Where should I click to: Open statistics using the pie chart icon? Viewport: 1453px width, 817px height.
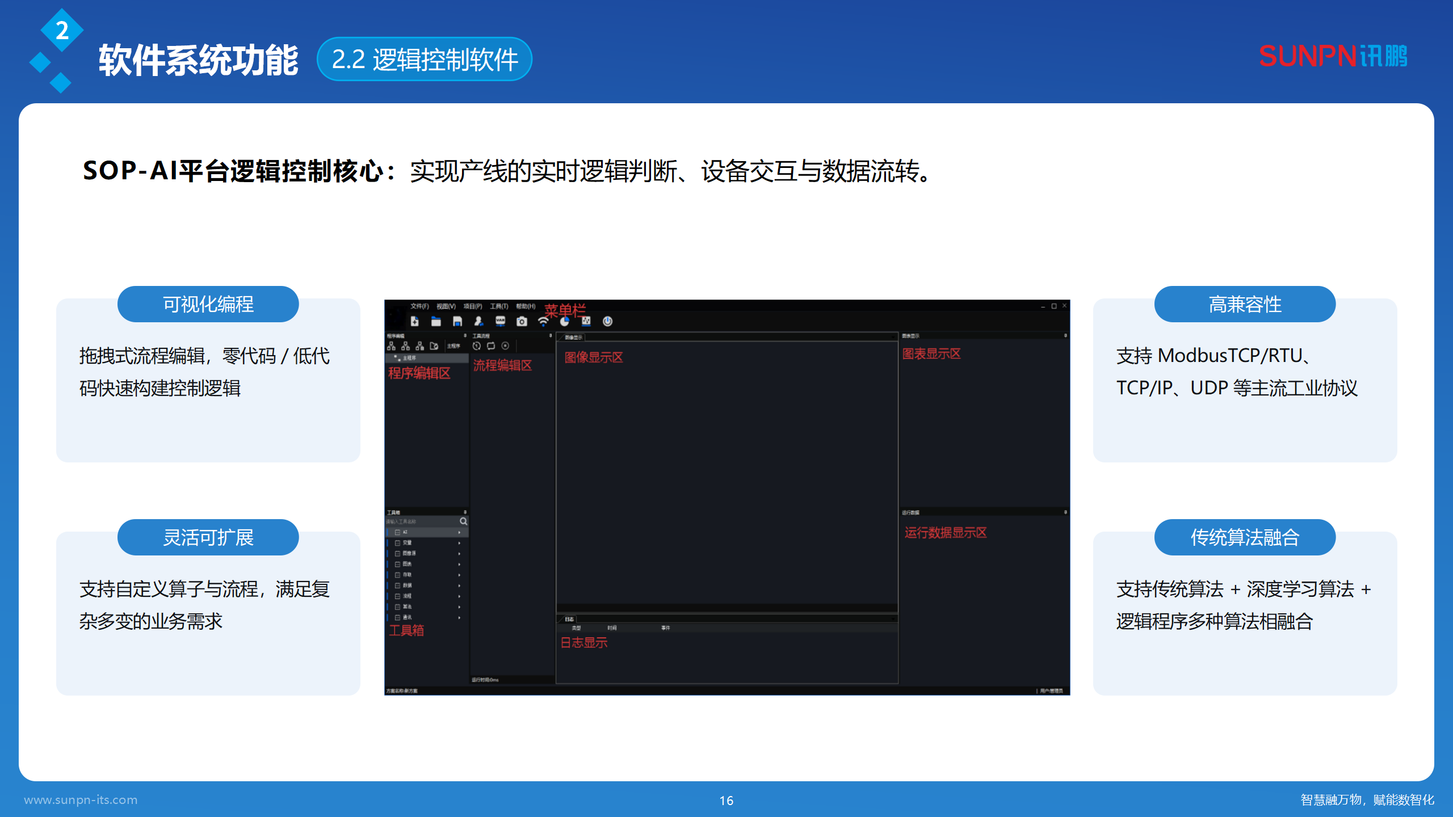point(564,322)
